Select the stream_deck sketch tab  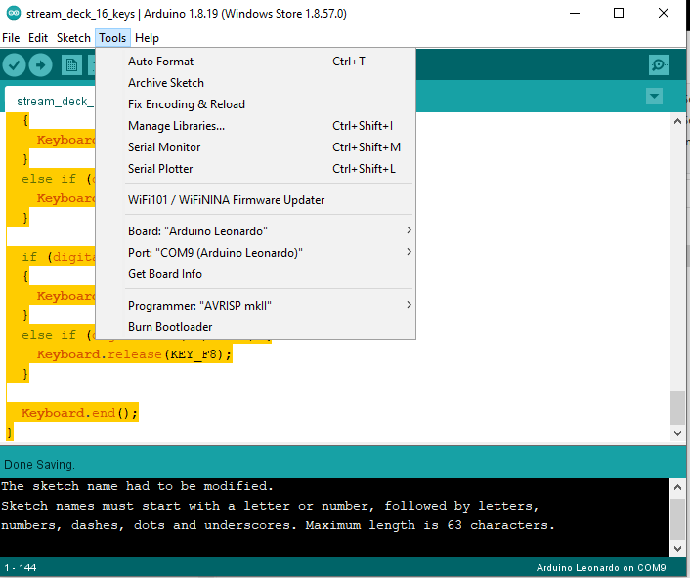[53, 102]
